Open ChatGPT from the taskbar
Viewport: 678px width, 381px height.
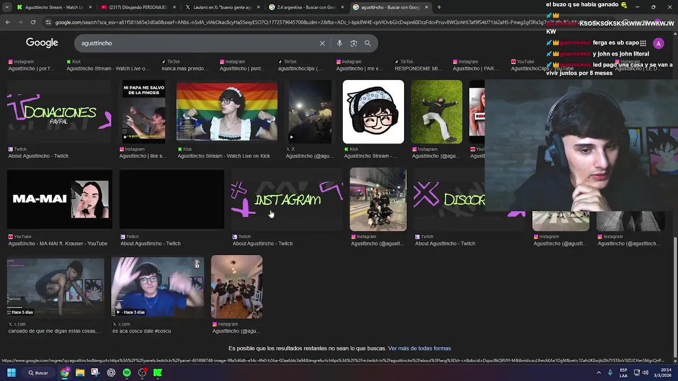click(111, 373)
